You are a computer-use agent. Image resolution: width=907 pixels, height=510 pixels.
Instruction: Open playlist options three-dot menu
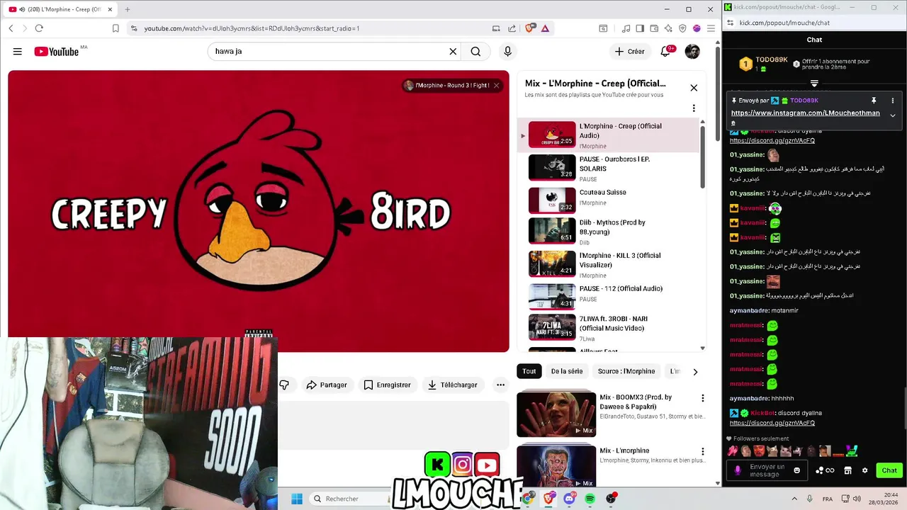coord(694,108)
